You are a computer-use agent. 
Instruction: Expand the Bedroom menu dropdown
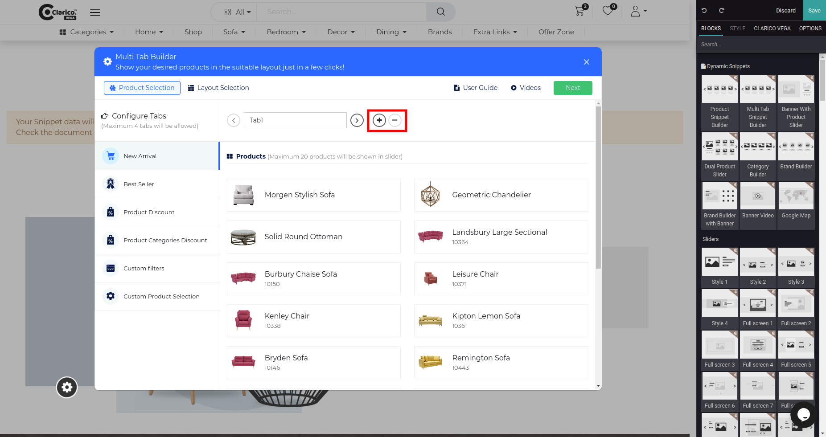coord(286,32)
